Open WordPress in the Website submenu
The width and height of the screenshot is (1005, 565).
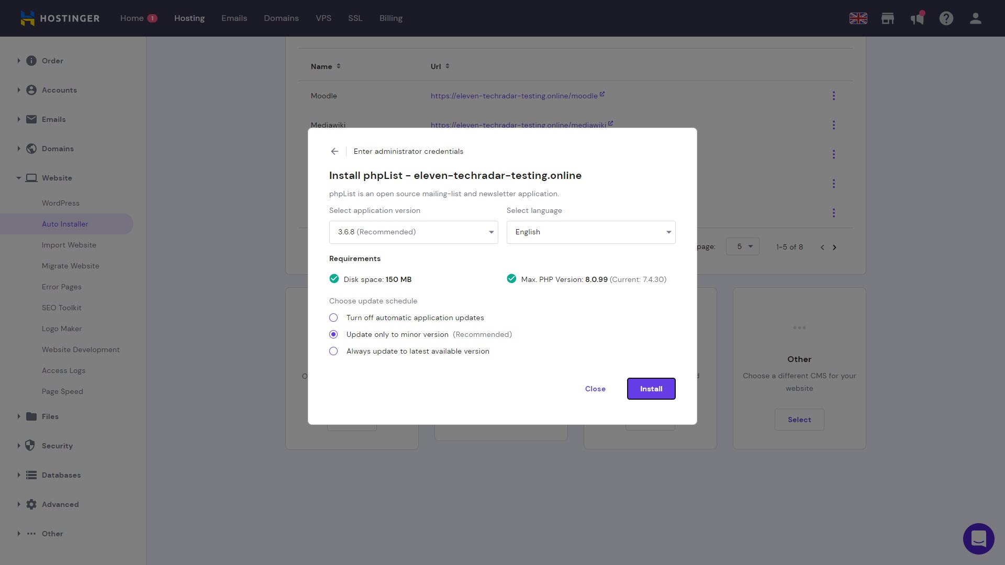(x=61, y=203)
